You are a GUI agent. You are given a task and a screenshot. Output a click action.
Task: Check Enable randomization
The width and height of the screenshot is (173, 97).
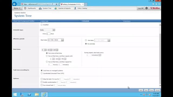(x=42, y=82)
